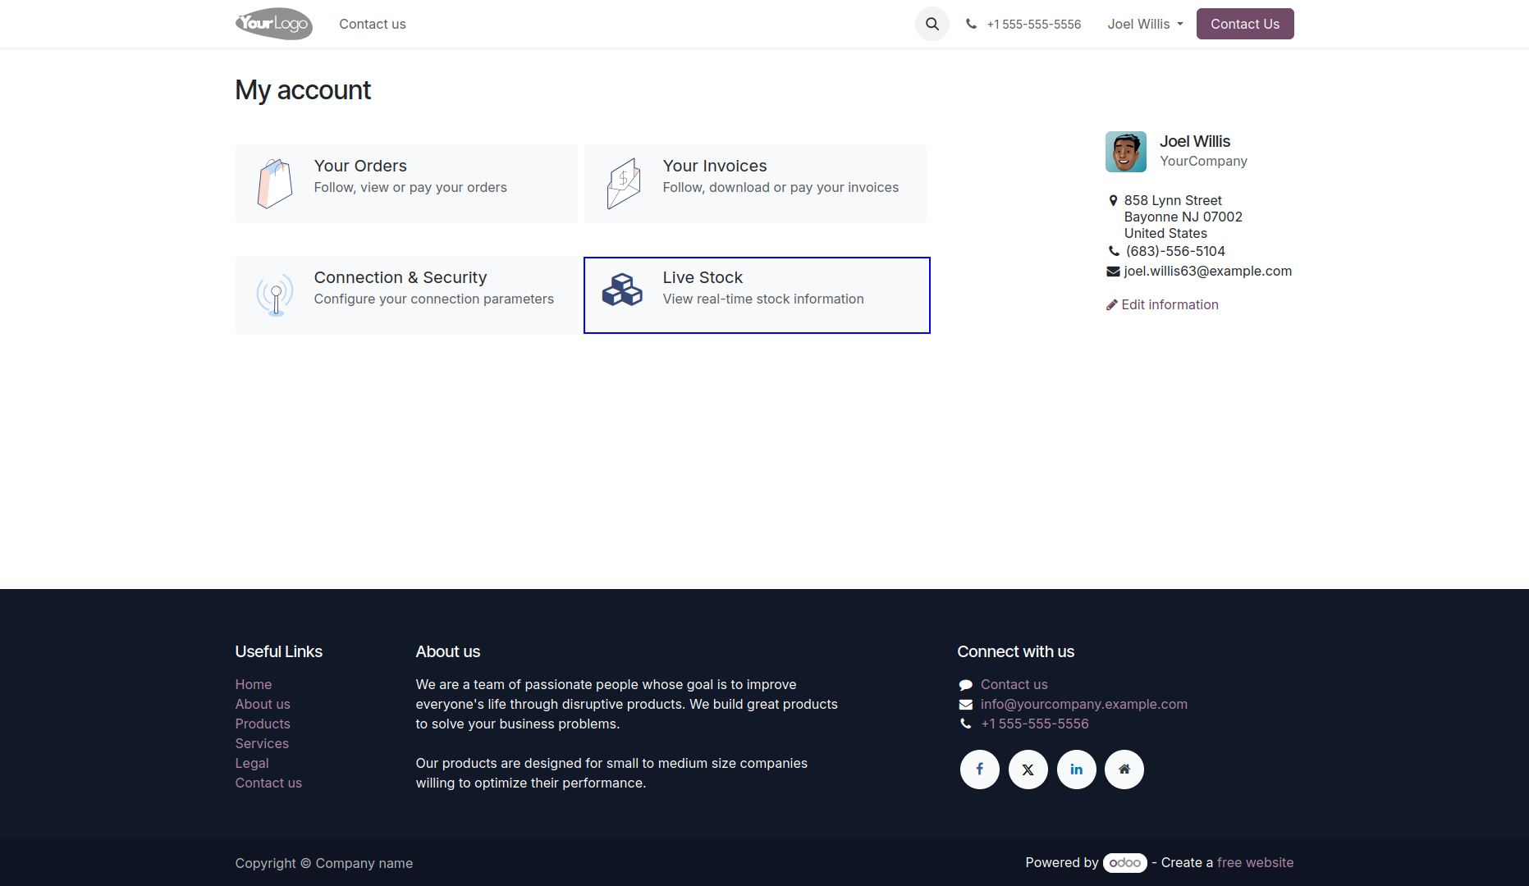Image resolution: width=1529 pixels, height=886 pixels.
Task: Open the Products link in Useful Links
Action: coord(263,724)
